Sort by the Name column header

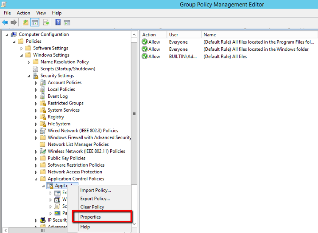(x=209, y=35)
